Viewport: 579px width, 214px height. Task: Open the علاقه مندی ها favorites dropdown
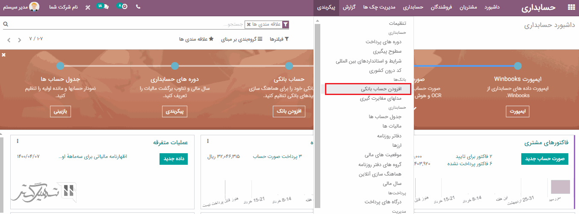click(x=196, y=39)
